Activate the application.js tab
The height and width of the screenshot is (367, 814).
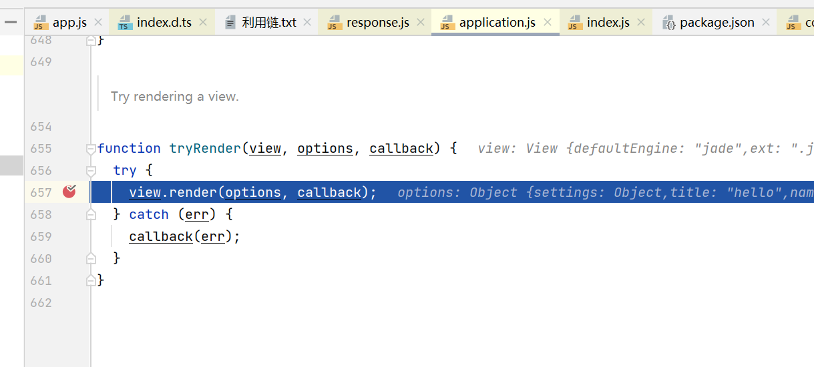click(488, 23)
